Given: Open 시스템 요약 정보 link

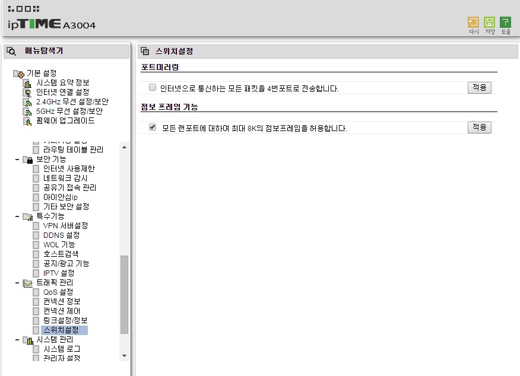Looking at the screenshot, I should click(x=63, y=83).
